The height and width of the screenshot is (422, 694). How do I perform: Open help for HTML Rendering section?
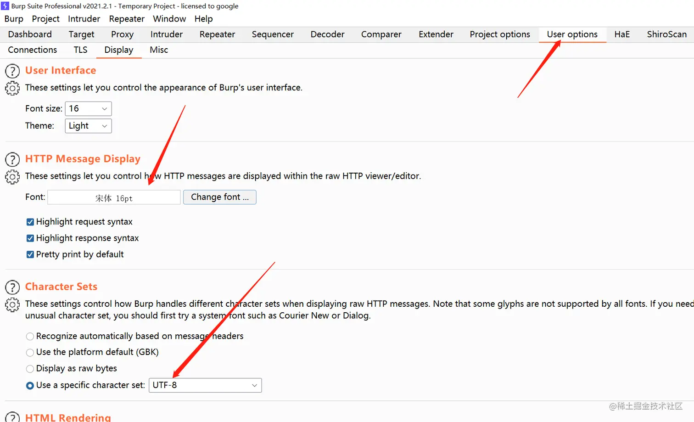12,417
